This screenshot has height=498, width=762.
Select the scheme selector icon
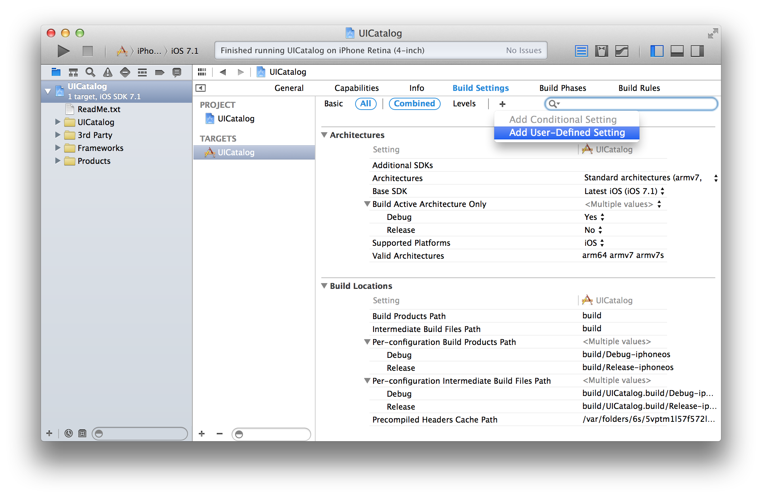118,50
